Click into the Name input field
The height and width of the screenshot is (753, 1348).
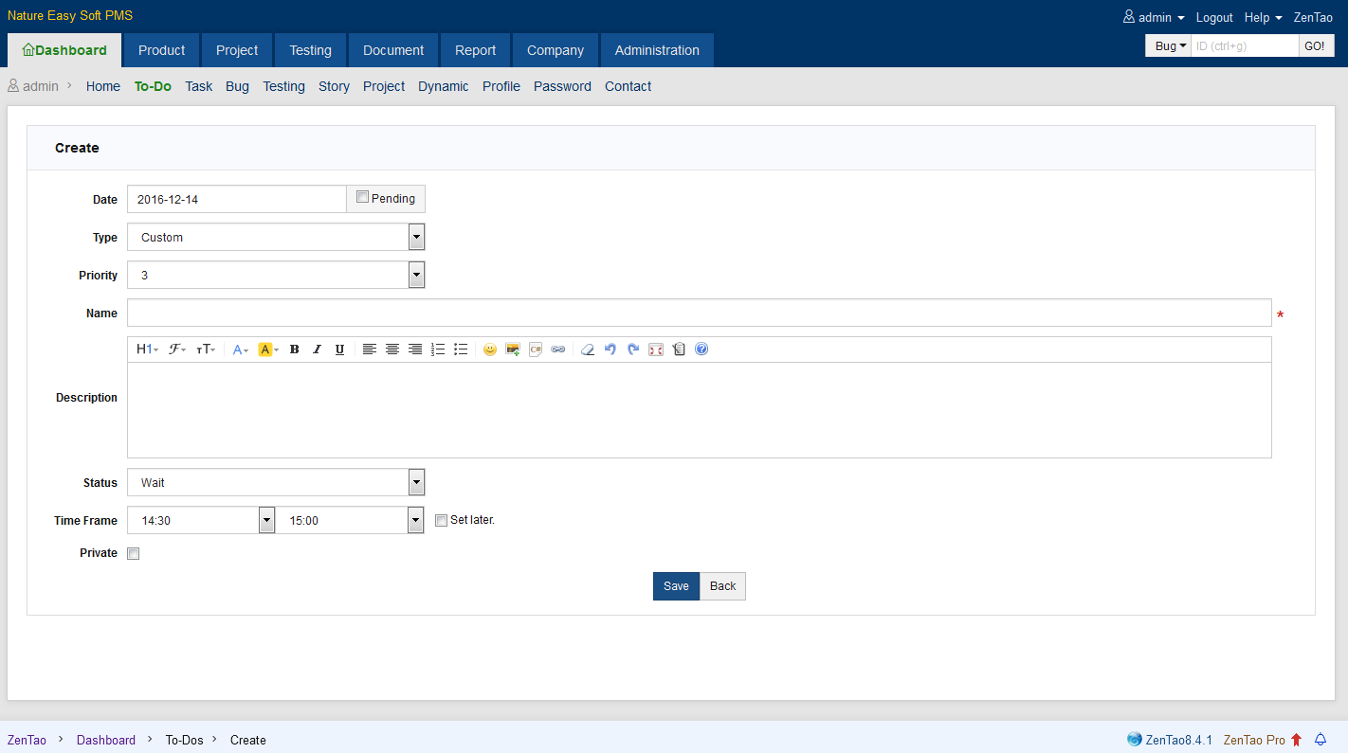699,313
